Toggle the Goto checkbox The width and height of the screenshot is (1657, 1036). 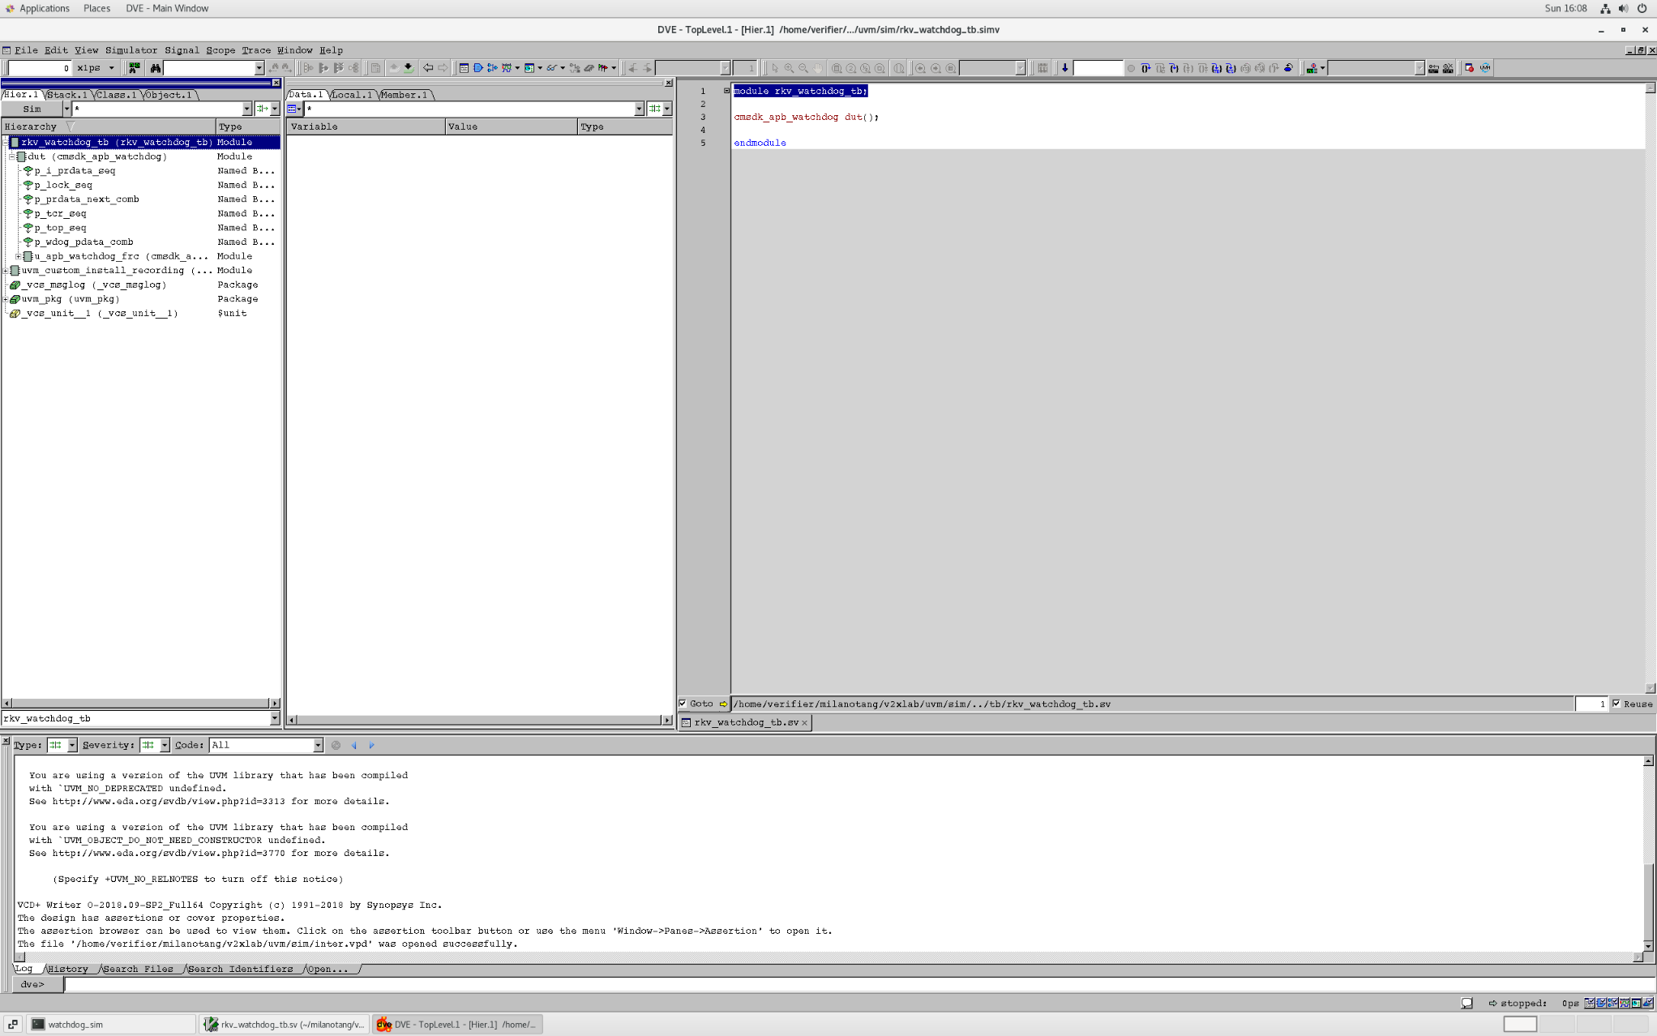[x=683, y=704]
